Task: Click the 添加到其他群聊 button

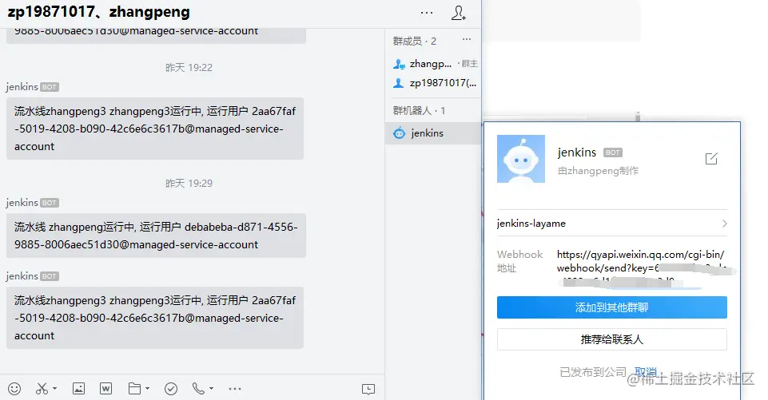Action: pos(611,307)
